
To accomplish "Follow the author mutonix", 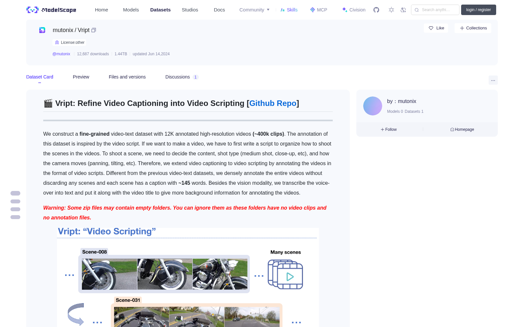I will (x=389, y=129).
